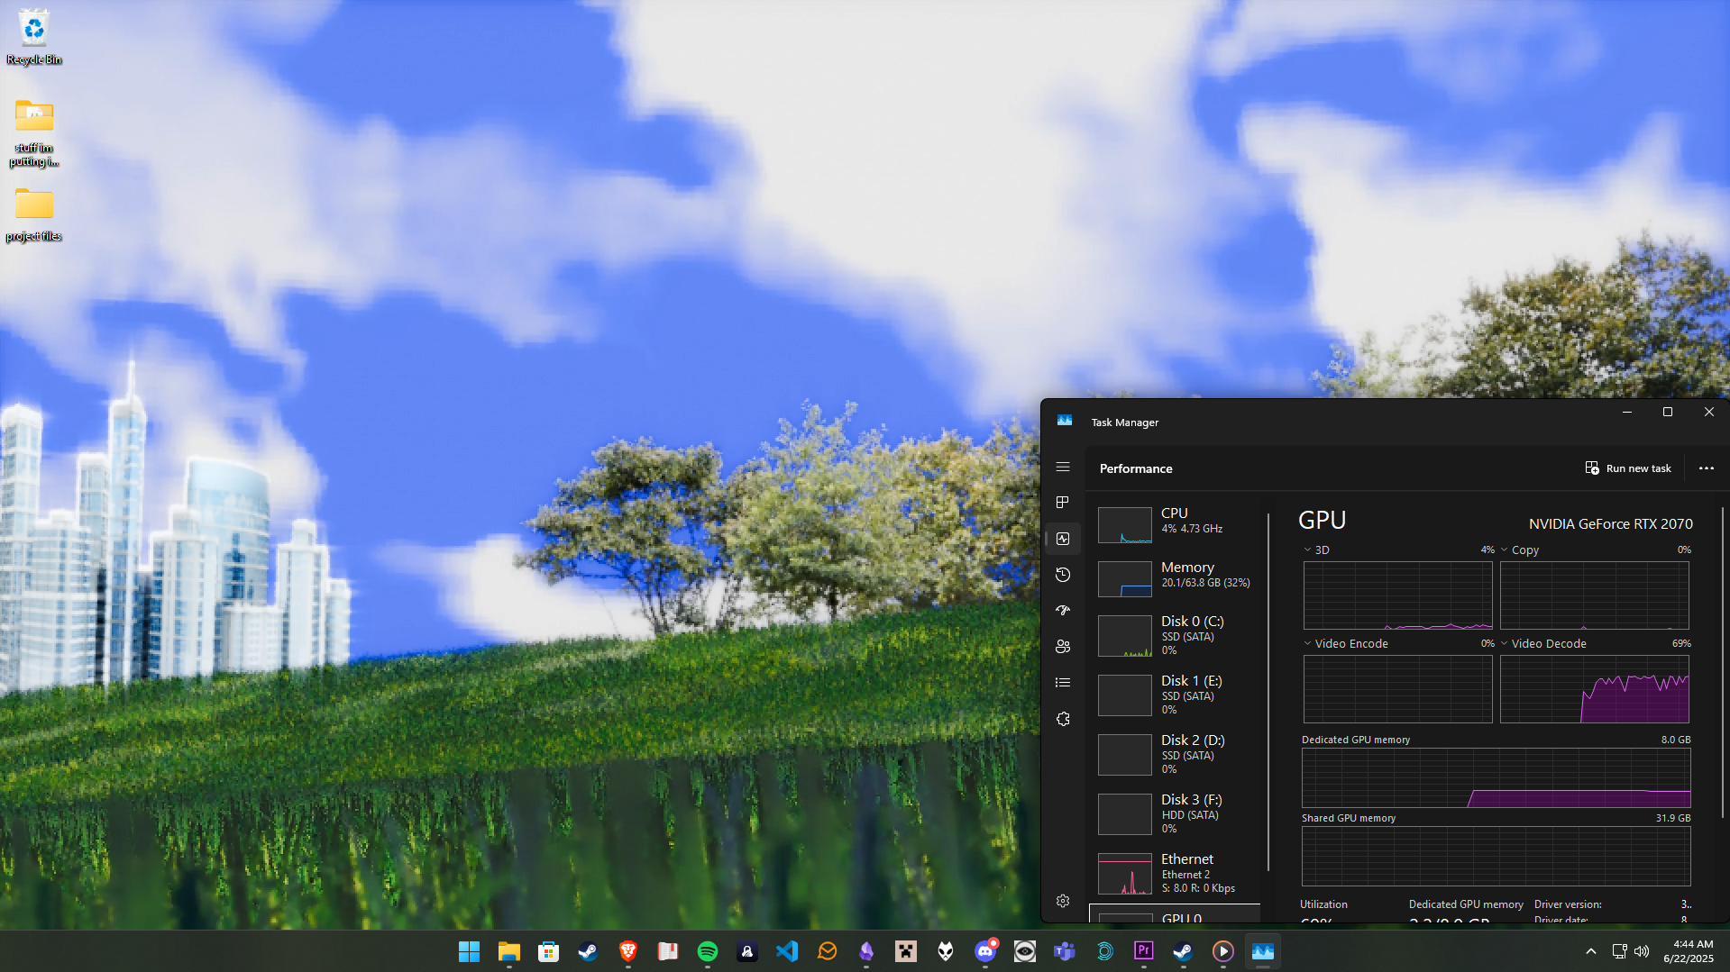This screenshot has width=1730, height=972.
Task: Open the first Steam icon beside Microsoft Store
Action: pos(589,951)
